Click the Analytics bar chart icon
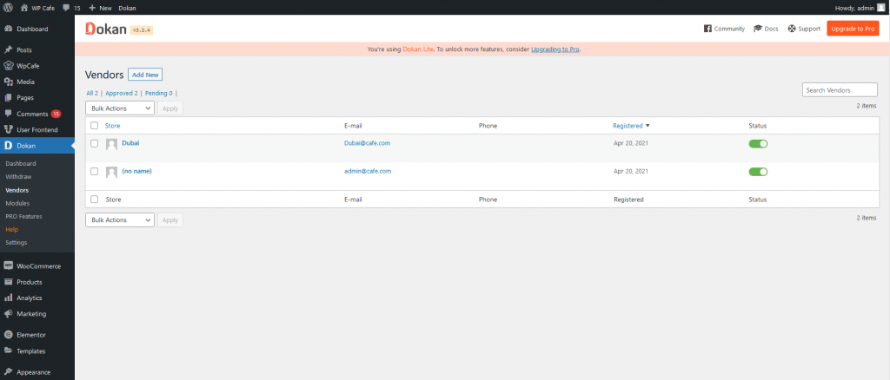 (x=9, y=298)
